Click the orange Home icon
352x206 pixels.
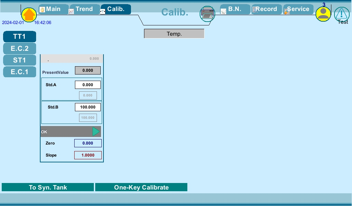click(x=29, y=15)
